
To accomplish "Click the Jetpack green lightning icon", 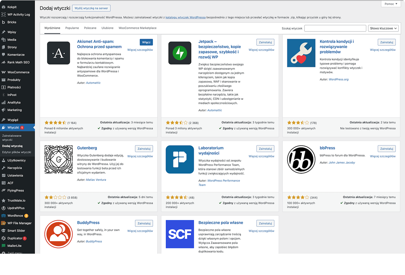I will coord(180,53).
